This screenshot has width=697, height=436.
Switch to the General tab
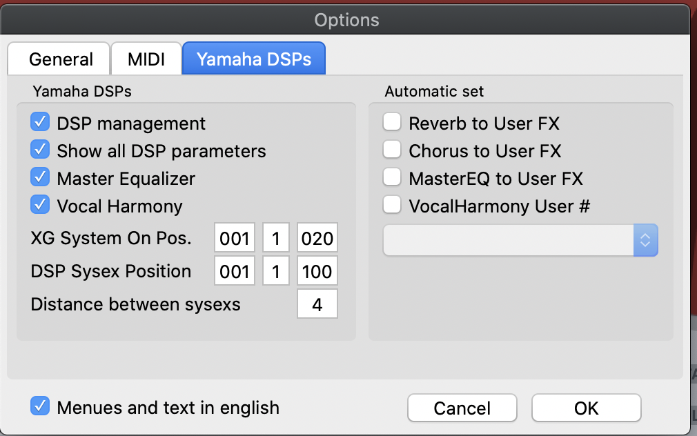point(59,59)
